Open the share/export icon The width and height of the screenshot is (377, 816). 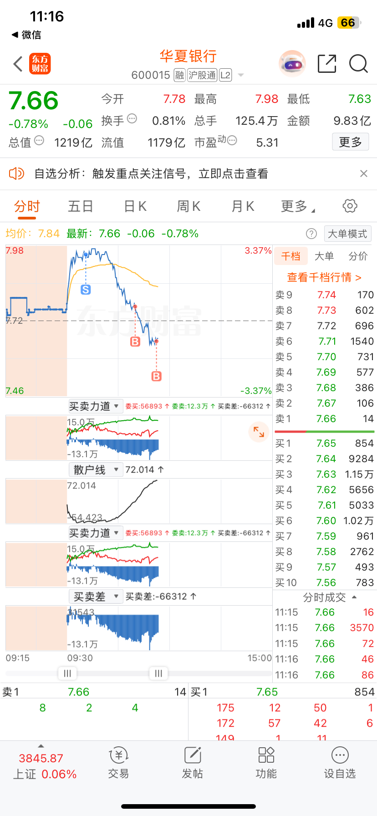pyautogui.click(x=327, y=64)
